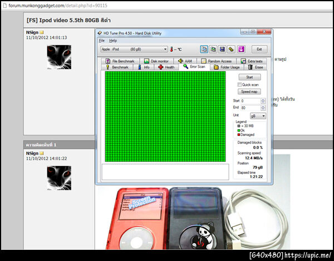Click the first NSign cat avatar
Image resolution: width=334 pixels, height=261 pixels.
tap(59, 57)
